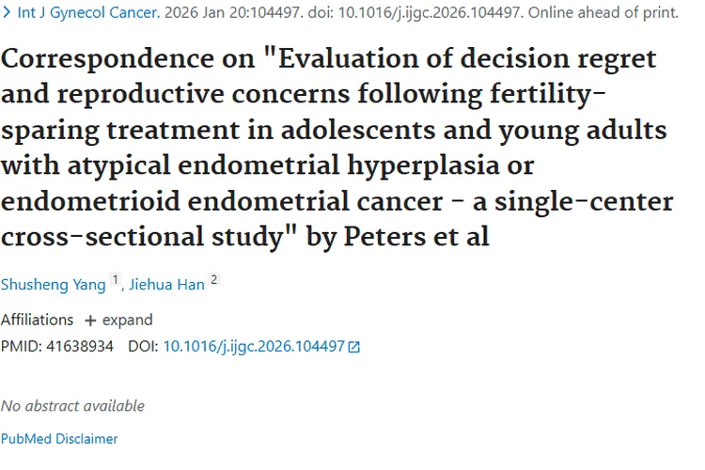
Task: Click affiliation superscript 1 after Shusheng Yang
Action: [116, 280]
